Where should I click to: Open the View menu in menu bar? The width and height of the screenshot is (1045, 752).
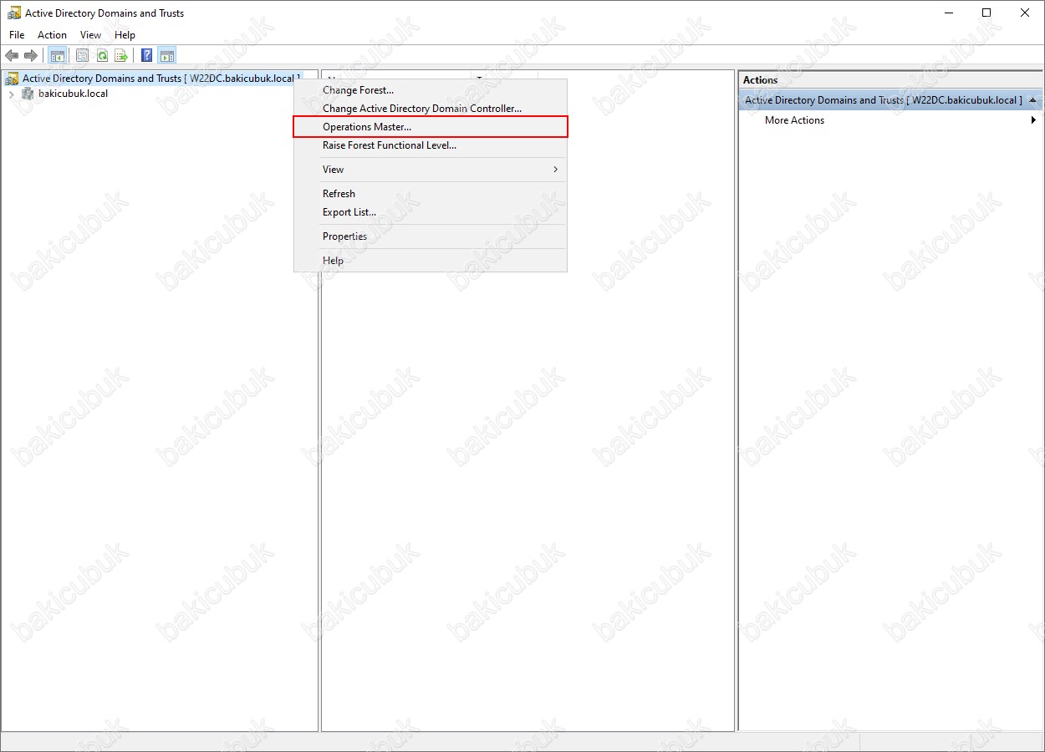pyautogui.click(x=90, y=35)
